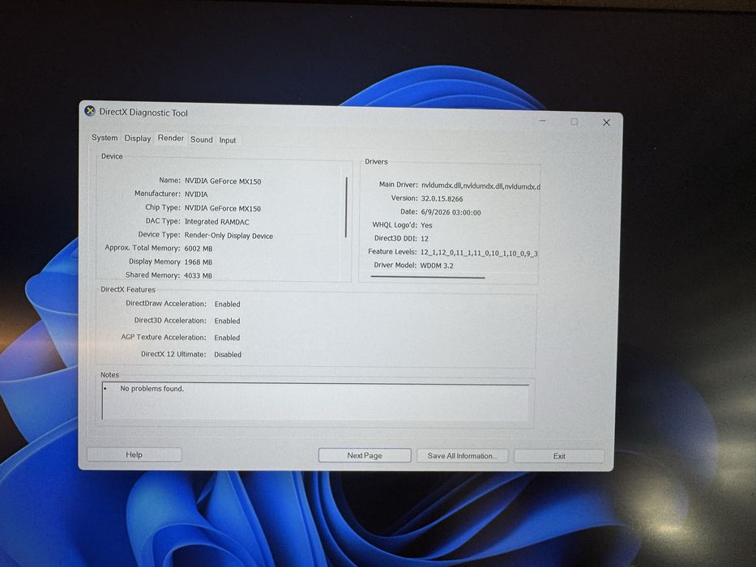
Task: Click DirectDraw Acceleration Enabled value
Action: (x=227, y=305)
